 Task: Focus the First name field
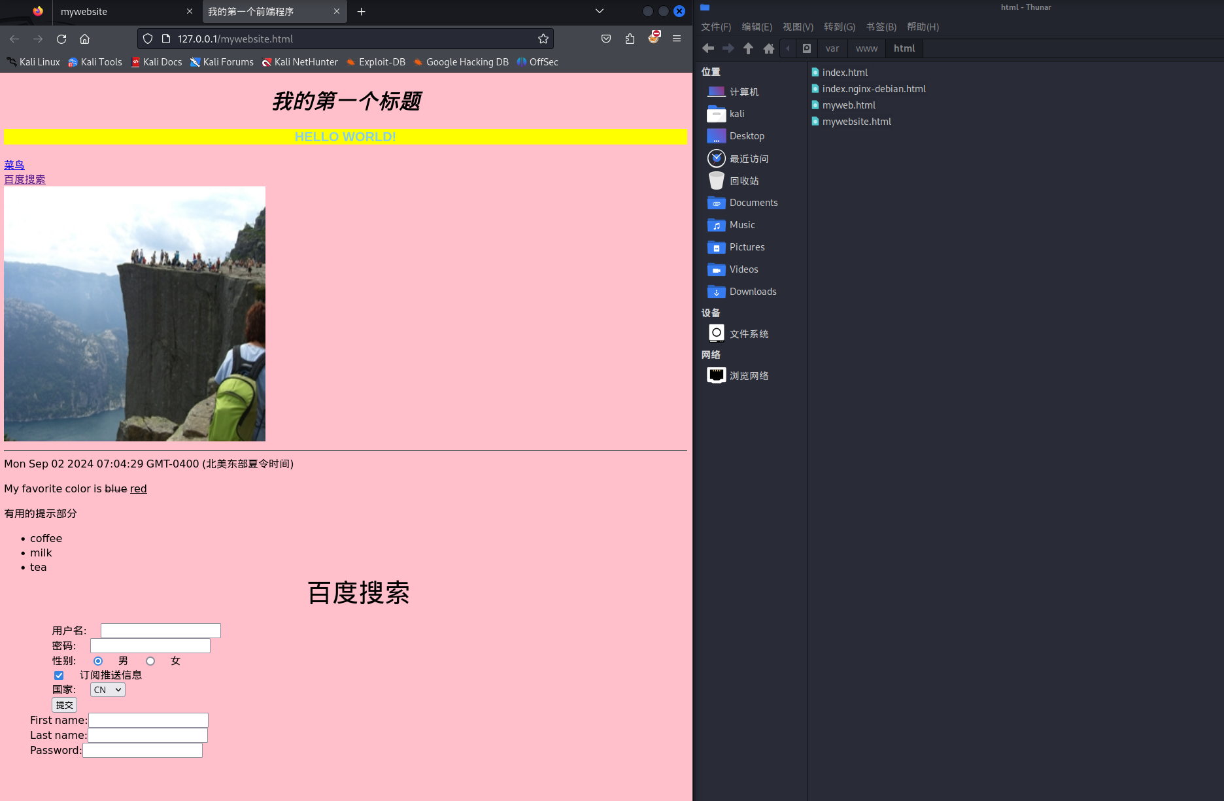tap(148, 720)
